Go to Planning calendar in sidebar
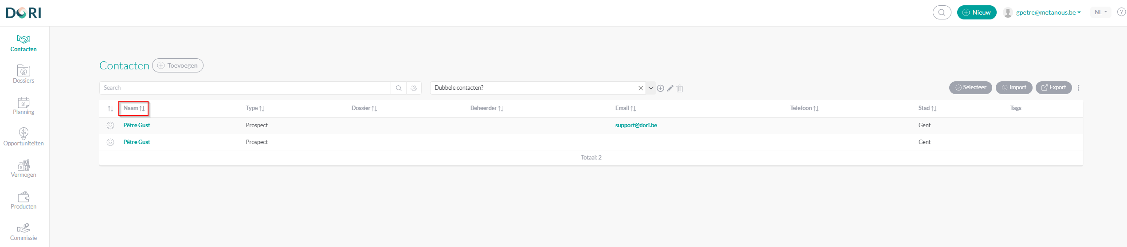Screen dimensions: 1127x247 coord(23,106)
